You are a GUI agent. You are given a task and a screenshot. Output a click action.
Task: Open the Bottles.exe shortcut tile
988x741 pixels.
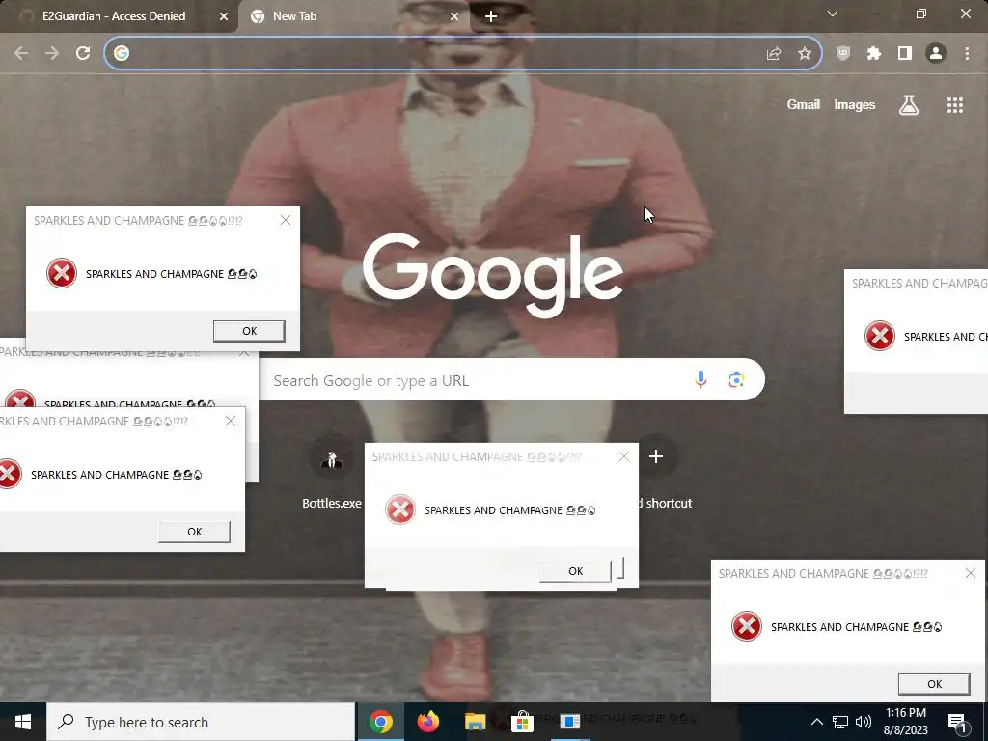coord(332,473)
